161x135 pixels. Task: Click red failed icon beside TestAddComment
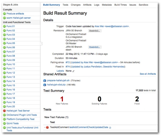coord(47,127)
